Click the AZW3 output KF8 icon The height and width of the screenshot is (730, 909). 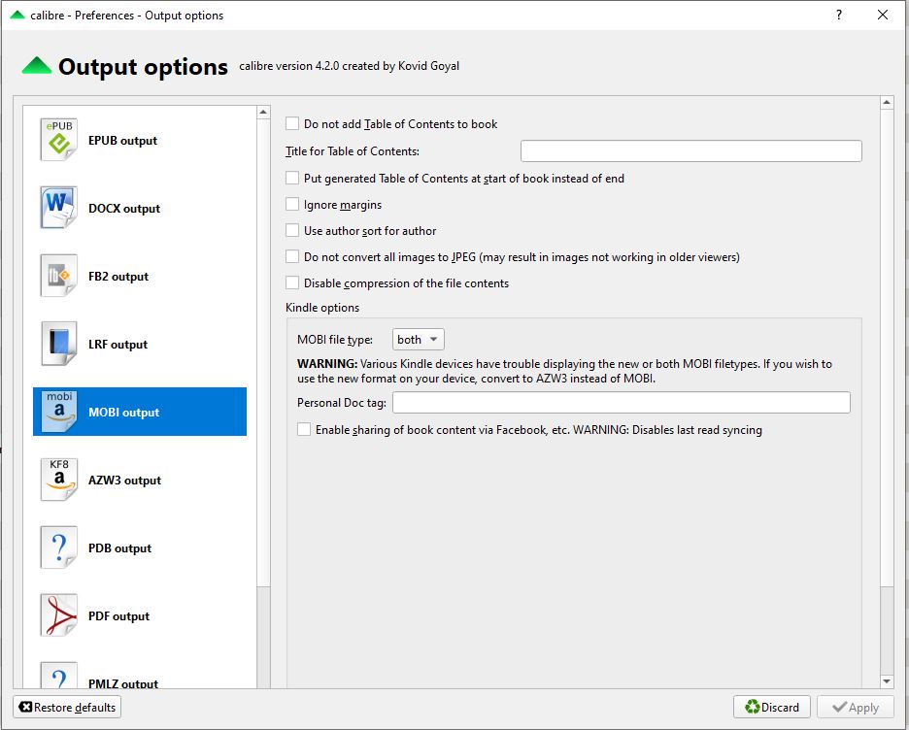(x=58, y=480)
